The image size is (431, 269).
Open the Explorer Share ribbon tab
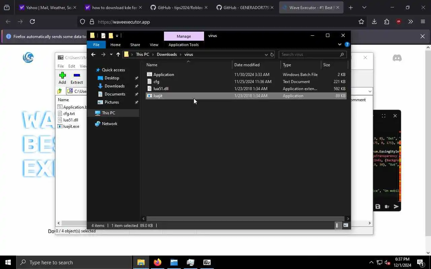pyautogui.click(x=135, y=45)
